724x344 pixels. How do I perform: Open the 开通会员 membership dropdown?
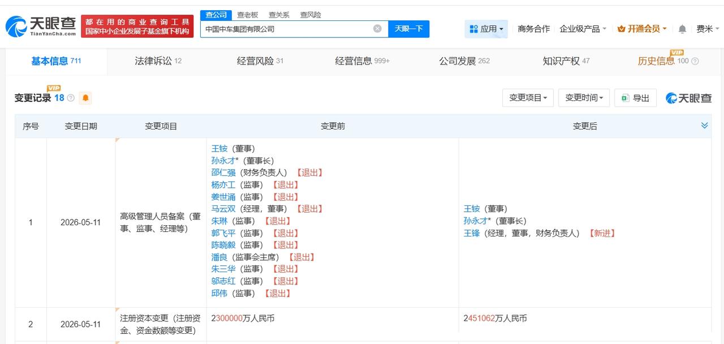coord(642,29)
